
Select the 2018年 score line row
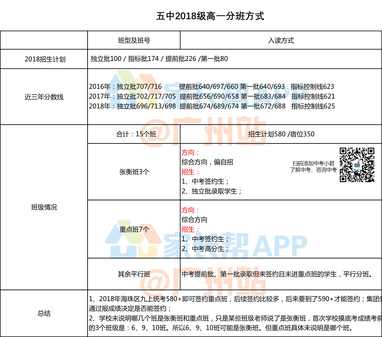(212, 106)
